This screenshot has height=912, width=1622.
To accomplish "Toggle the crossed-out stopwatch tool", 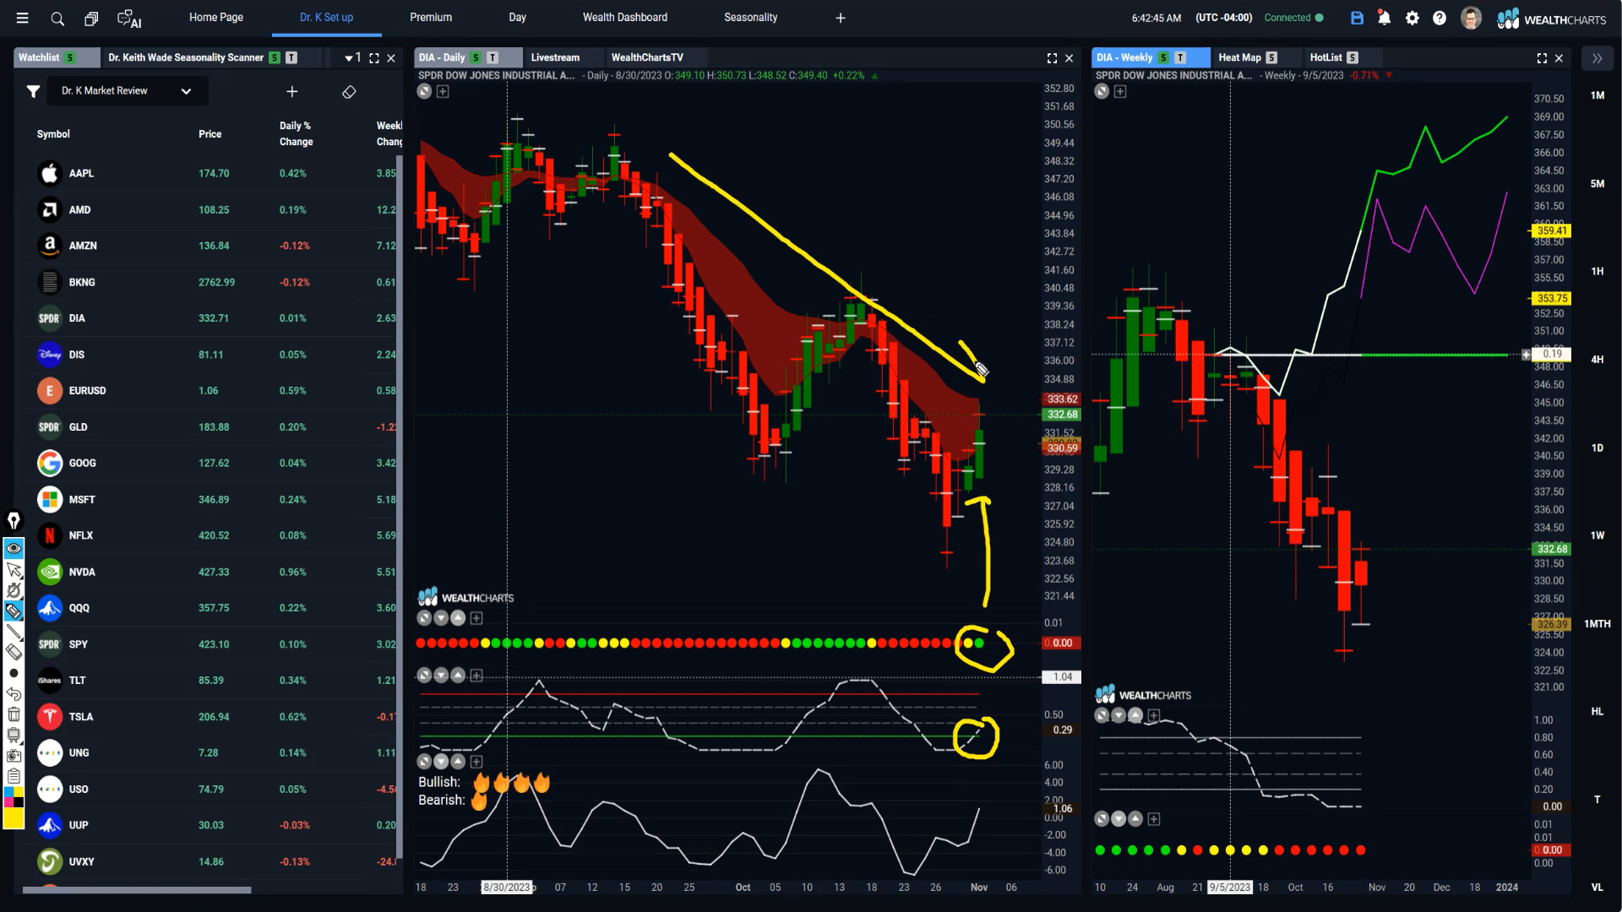I will (x=14, y=590).
